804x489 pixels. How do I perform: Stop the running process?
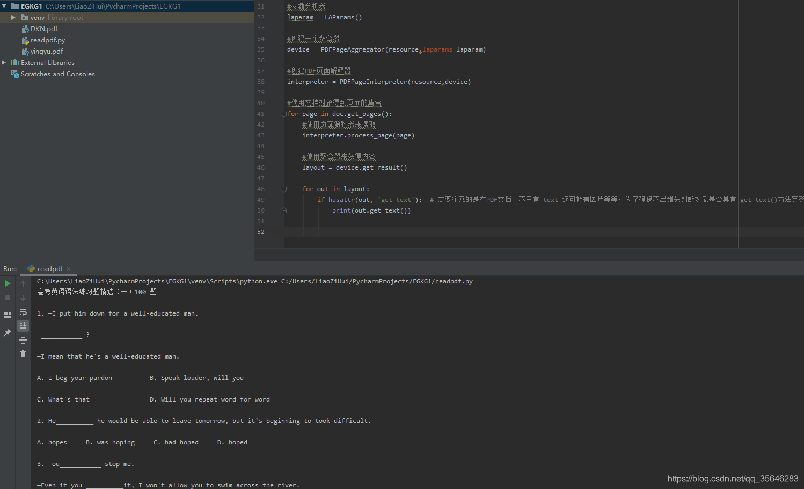coord(8,297)
